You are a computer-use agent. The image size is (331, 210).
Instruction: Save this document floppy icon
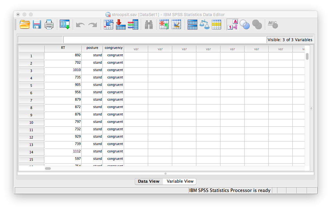pyautogui.click(x=37, y=24)
